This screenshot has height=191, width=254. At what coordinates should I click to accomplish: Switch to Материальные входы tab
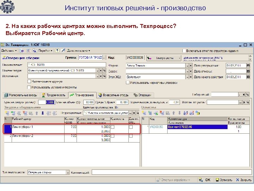20,95
